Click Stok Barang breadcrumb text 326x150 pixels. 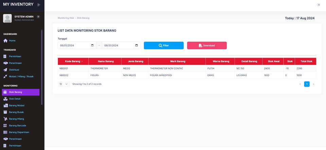click(83, 18)
